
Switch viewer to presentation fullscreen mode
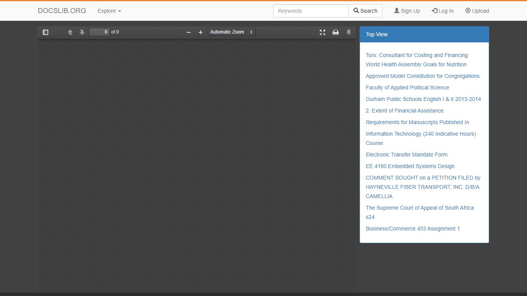pos(323,32)
